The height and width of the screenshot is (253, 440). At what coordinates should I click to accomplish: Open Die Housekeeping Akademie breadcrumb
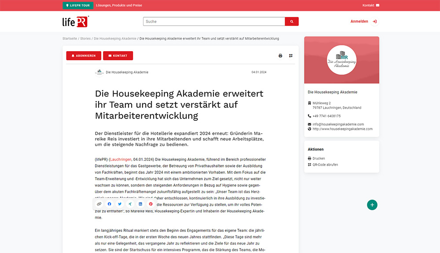point(115,38)
